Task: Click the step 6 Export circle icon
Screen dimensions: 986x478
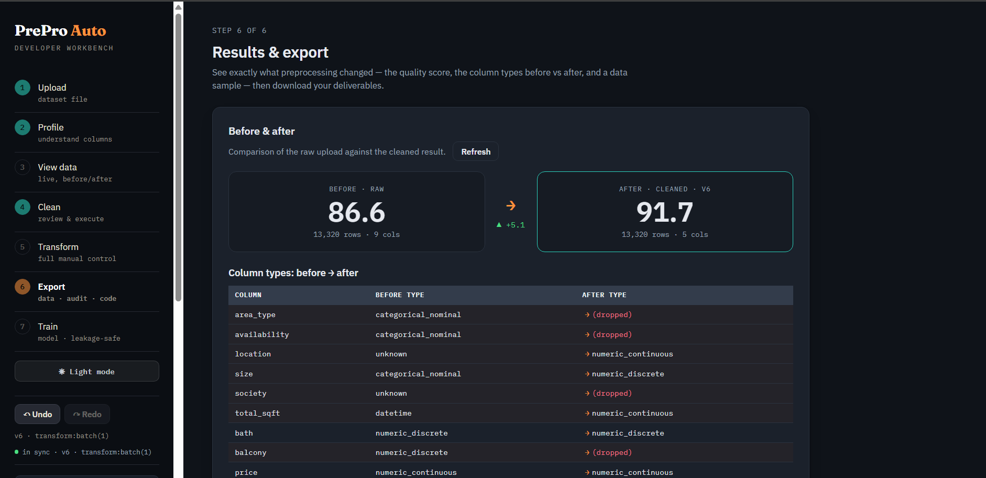Action: point(23,287)
